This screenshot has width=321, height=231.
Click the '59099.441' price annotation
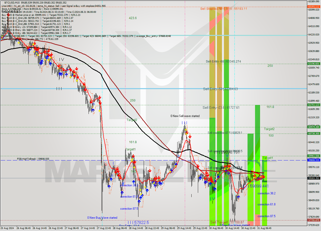(259, 186)
